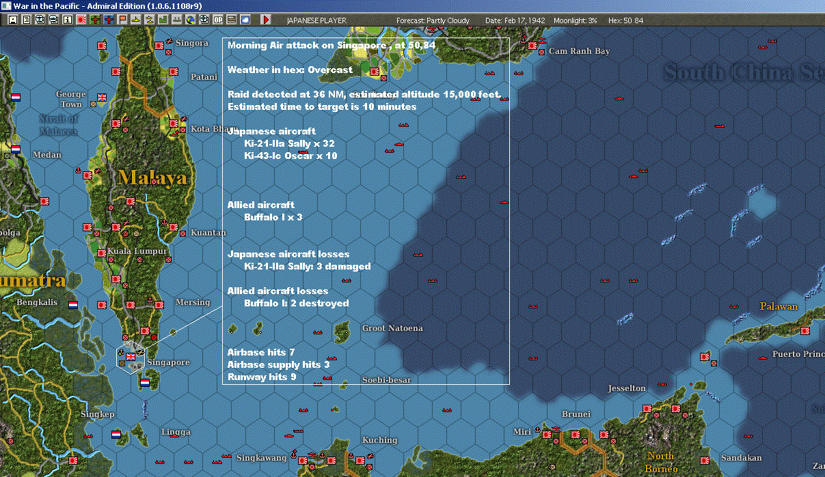Click the save-disk icon in the toolbar
This screenshot has height=477, width=825.
pyautogui.click(x=12, y=20)
